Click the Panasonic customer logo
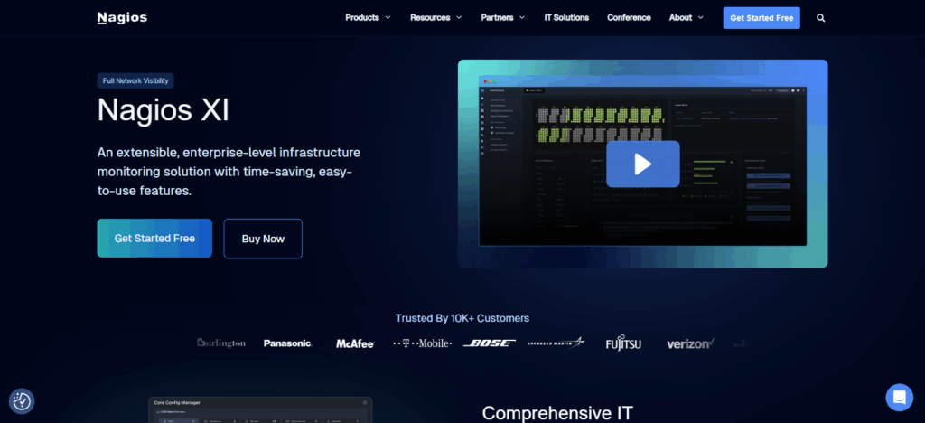The image size is (925, 423). coord(287,343)
